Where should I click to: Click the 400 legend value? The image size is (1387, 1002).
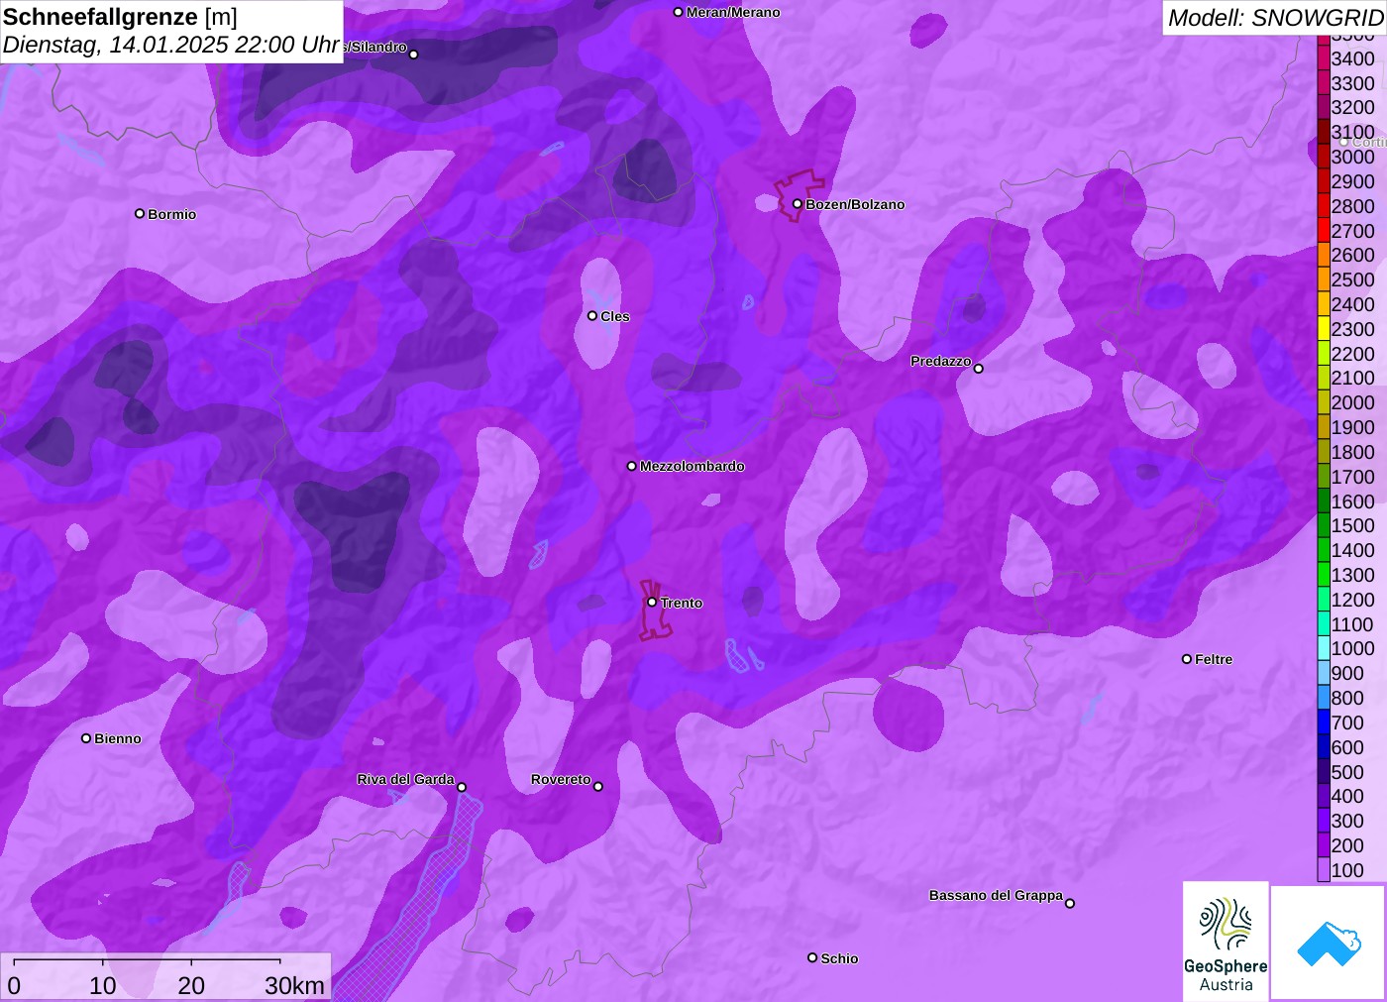[1347, 796]
